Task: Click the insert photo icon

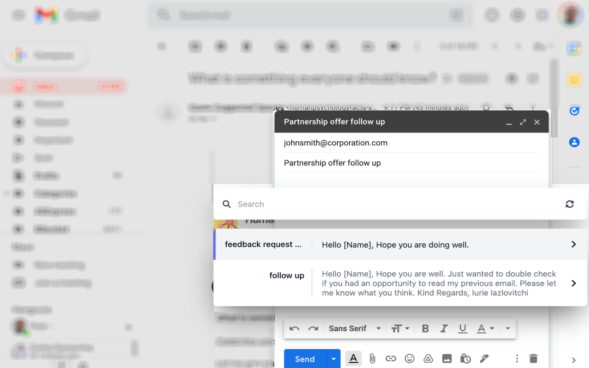Action: click(x=447, y=359)
